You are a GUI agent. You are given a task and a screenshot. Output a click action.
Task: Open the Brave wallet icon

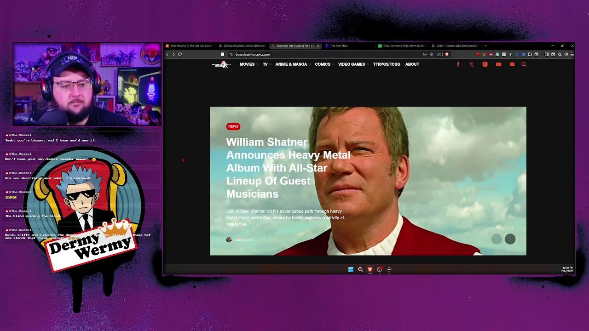(x=553, y=54)
